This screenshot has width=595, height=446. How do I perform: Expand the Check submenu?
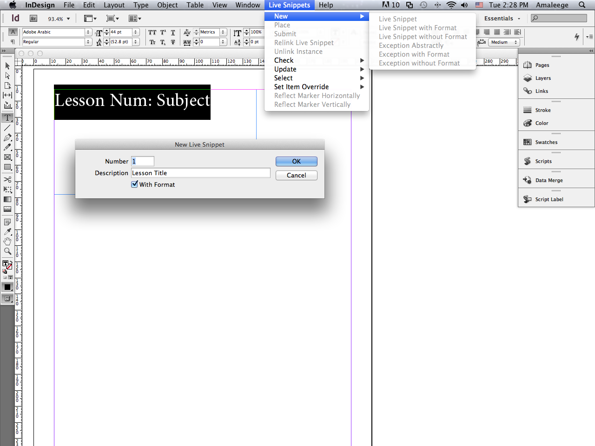click(x=317, y=60)
